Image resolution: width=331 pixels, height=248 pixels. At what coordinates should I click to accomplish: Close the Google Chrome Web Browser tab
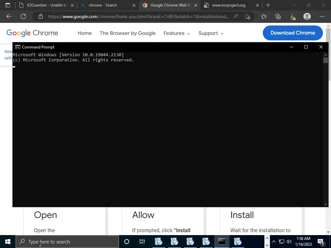click(196, 5)
